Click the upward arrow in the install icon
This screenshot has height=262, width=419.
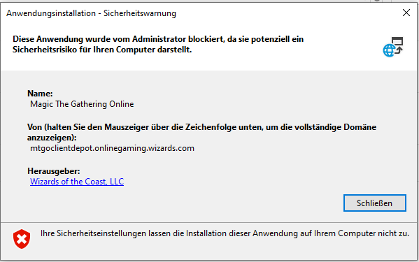click(399, 50)
